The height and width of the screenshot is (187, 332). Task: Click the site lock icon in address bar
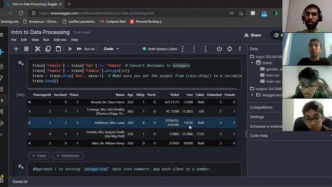tap(34, 13)
